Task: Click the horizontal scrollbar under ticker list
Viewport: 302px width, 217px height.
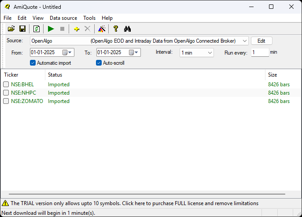Action: tap(147, 194)
